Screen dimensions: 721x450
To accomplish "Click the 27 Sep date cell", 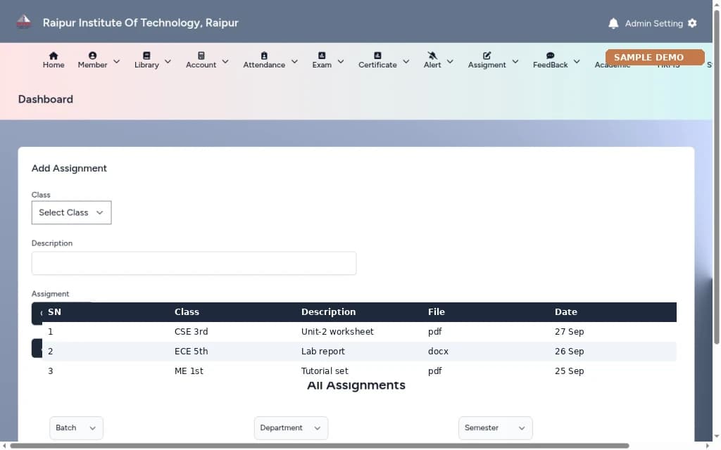I will tap(569, 332).
